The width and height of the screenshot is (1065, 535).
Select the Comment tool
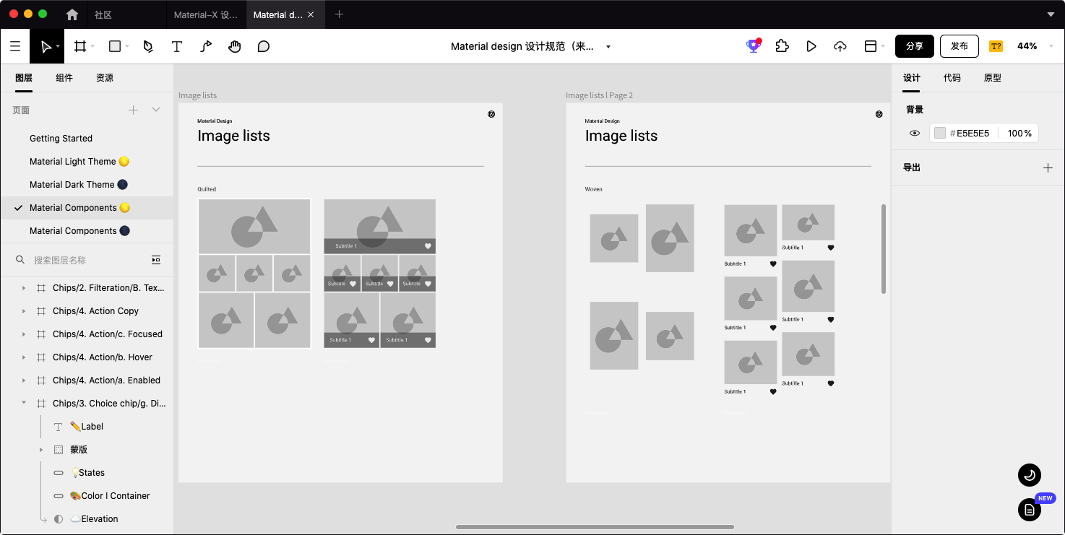pos(264,46)
